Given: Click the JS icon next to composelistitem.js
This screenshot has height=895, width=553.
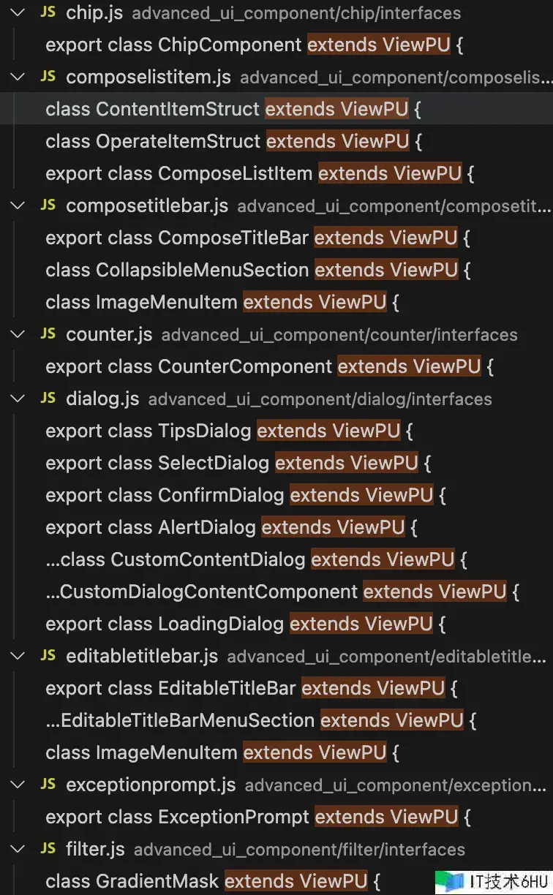Looking at the screenshot, I should pos(48,77).
